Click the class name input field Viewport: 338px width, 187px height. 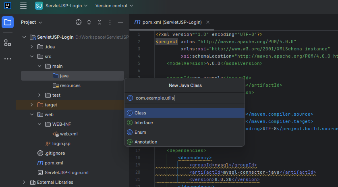click(185, 98)
